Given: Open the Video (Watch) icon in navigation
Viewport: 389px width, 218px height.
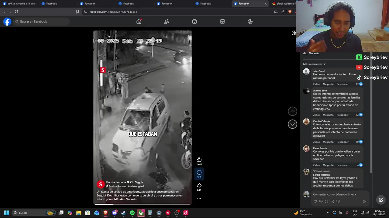Looking at the screenshot, I should pos(194,21).
